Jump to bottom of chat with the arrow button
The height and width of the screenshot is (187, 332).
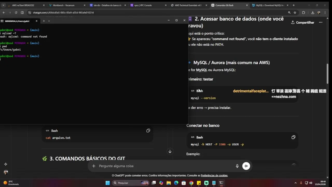click(170, 151)
